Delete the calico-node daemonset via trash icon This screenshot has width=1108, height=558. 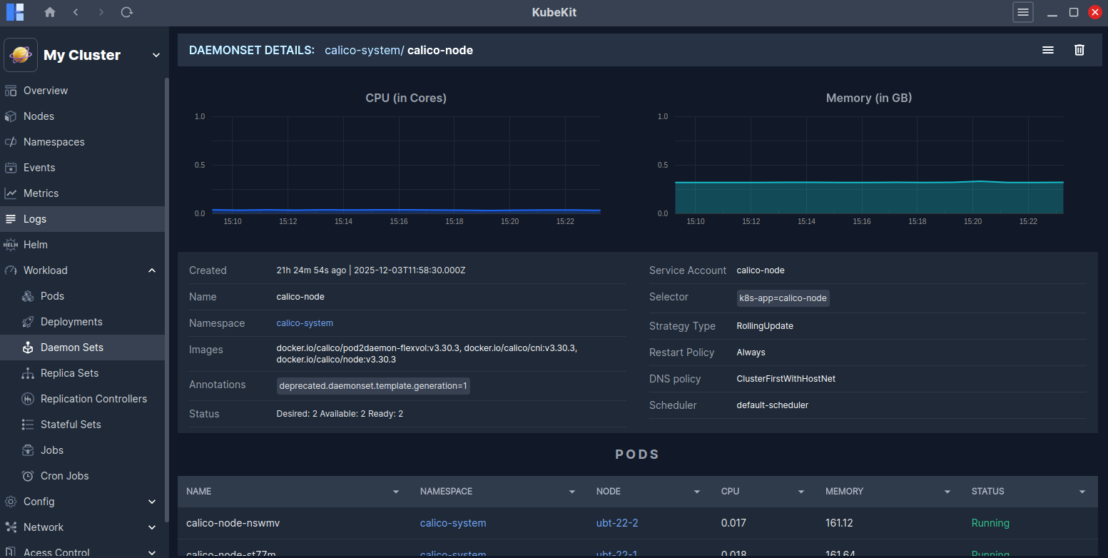coord(1079,50)
